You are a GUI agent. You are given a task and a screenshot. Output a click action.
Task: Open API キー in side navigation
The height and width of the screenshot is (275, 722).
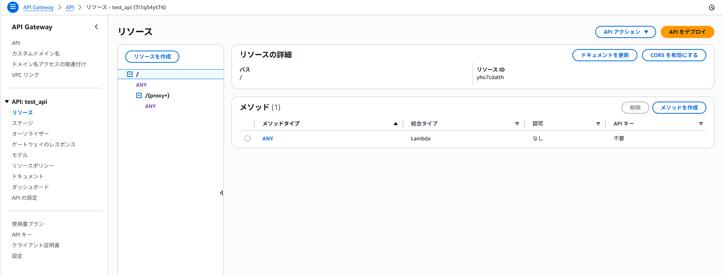pos(22,235)
